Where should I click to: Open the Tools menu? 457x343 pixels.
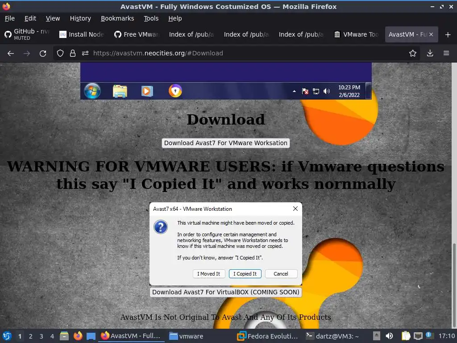151,18
